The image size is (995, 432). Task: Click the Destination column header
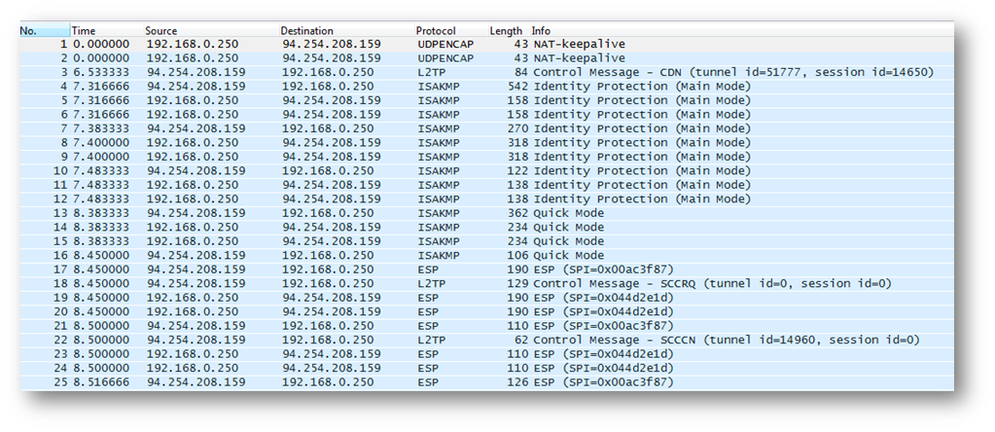coord(346,30)
